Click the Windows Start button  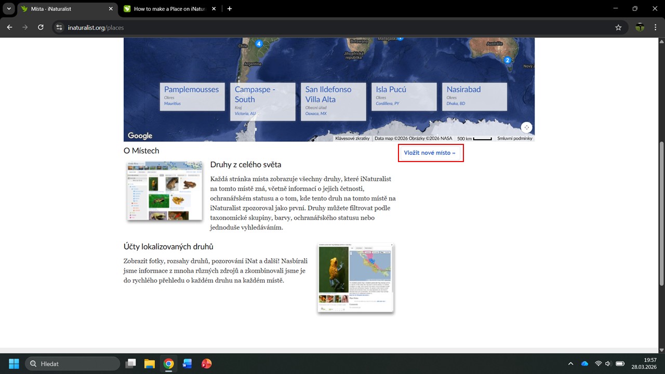tap(14, 364)
